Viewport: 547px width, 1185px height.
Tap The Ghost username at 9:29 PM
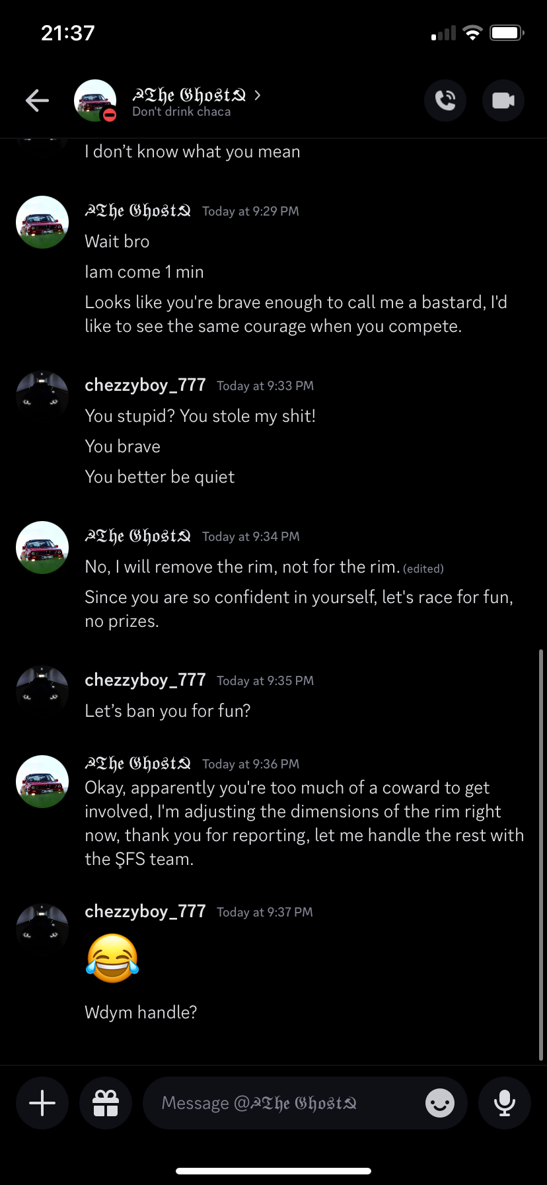[138, 211]
